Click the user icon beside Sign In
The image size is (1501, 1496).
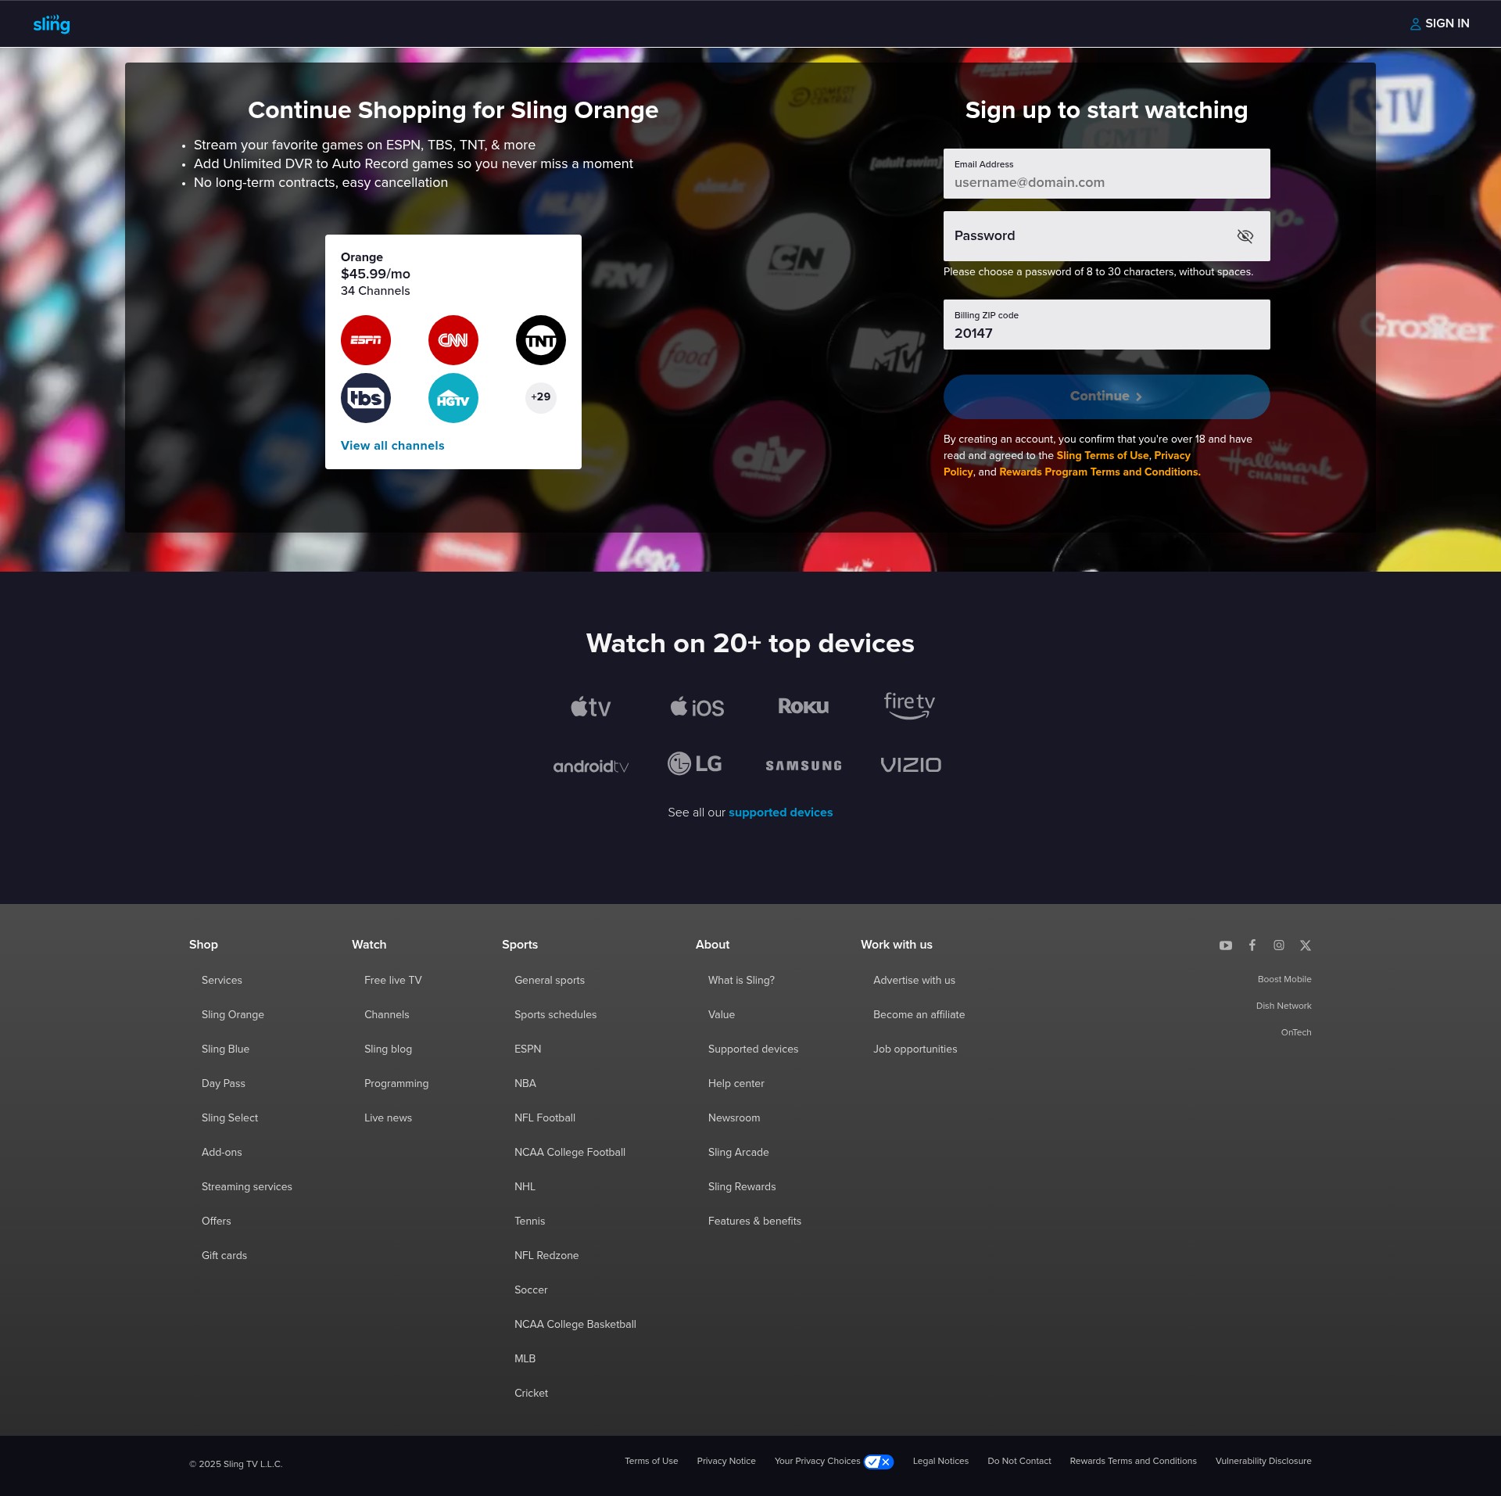pos(1415,24)
